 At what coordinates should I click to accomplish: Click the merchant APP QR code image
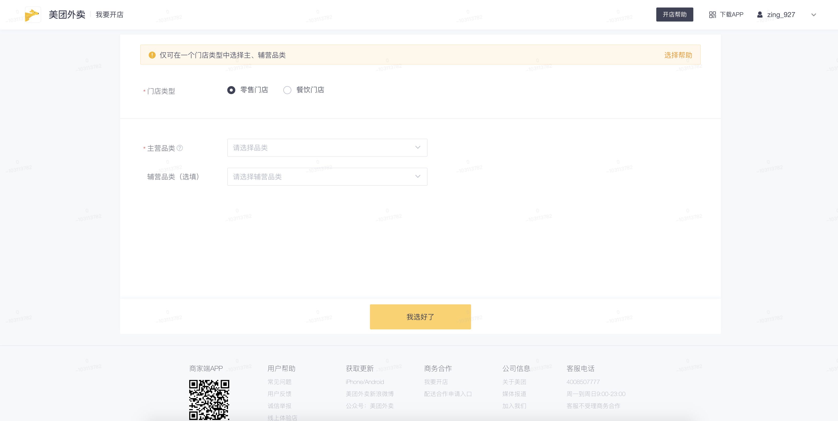click(x=209, y=399)
